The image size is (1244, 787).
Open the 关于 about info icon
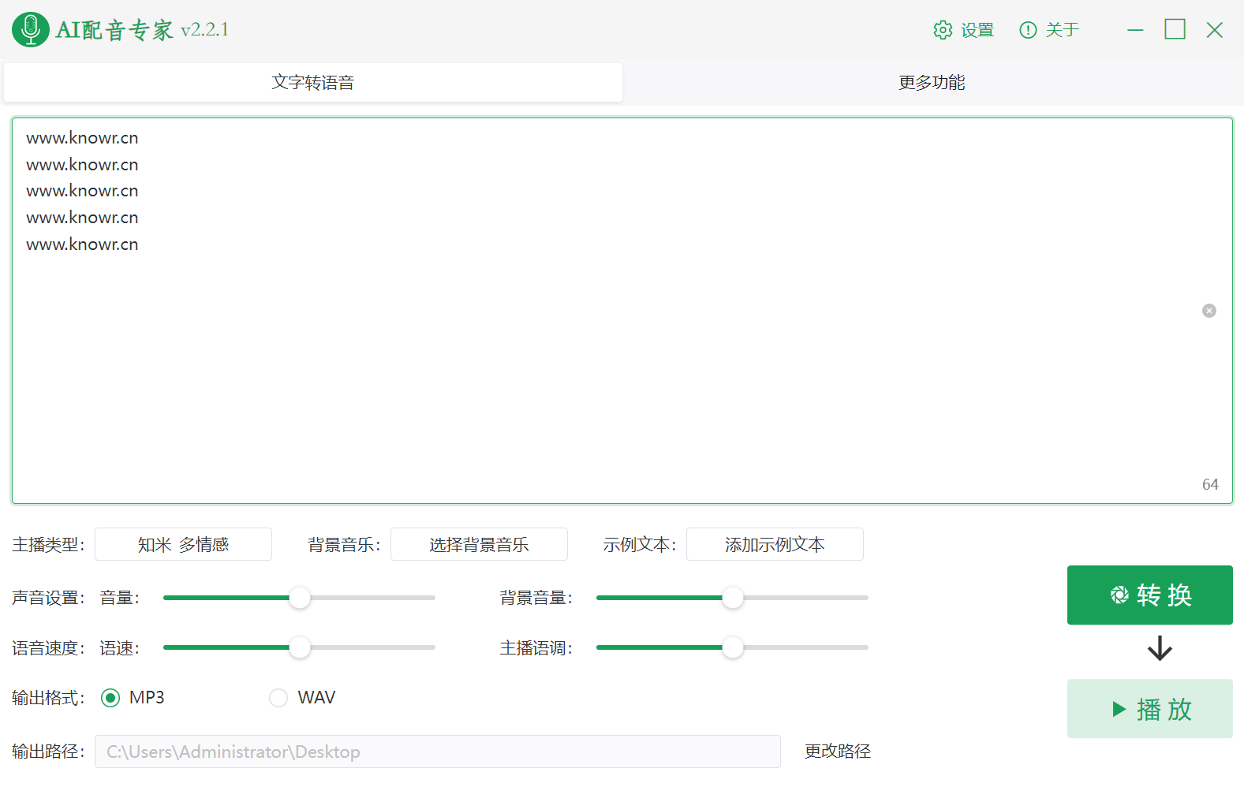pos(1028,30)
